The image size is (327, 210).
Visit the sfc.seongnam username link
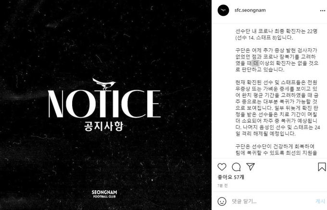250,10
